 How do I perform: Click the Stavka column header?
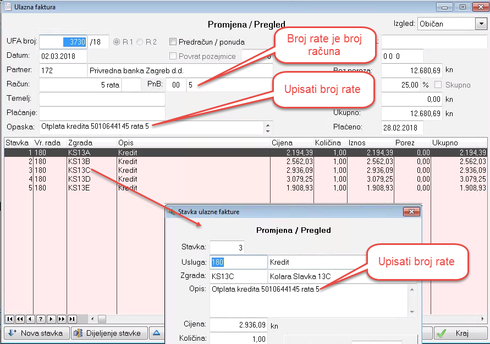point(19,143)
